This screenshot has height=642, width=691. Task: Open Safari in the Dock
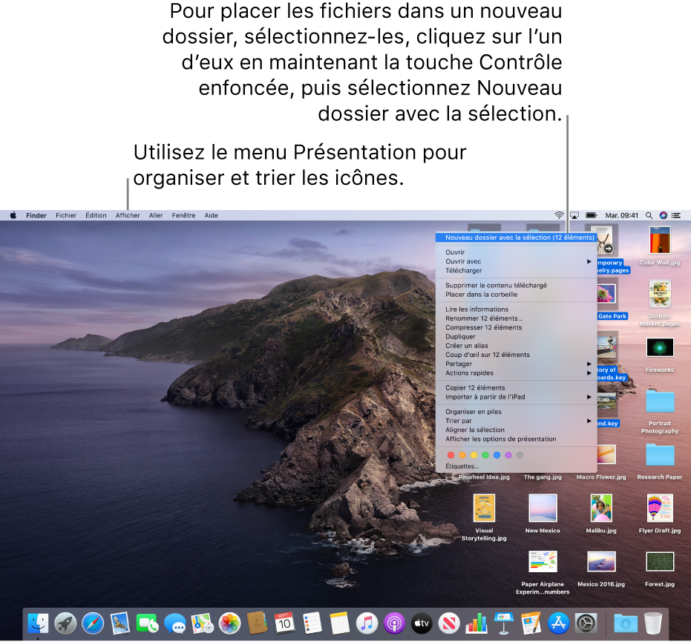(x=93, y=623)
